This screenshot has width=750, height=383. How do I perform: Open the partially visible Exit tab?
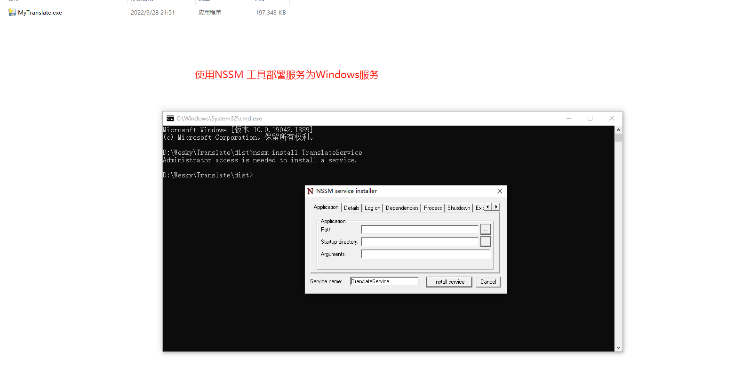point(479,208)
